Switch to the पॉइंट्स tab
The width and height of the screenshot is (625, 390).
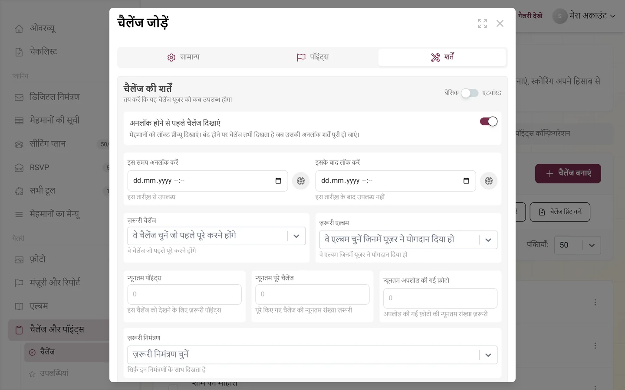[313, 57]
